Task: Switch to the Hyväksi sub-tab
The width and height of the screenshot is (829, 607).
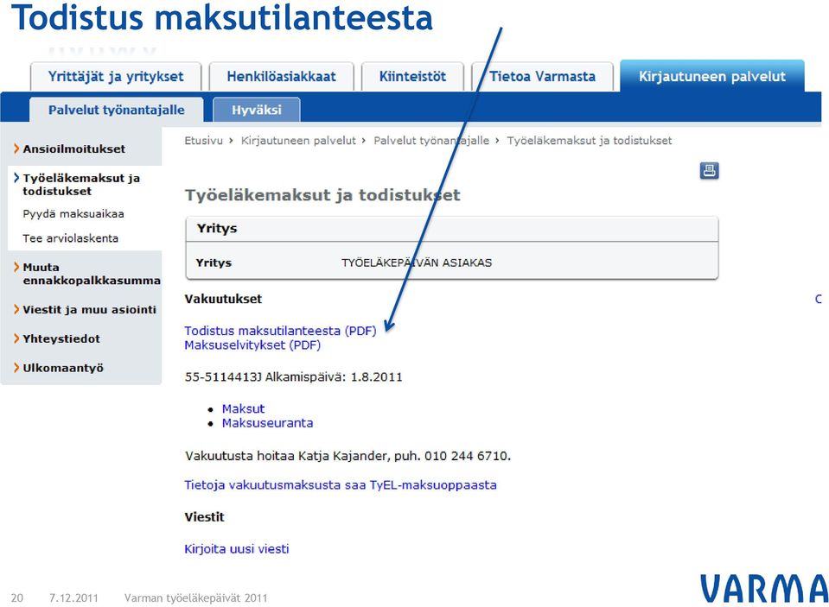Action: coord(257,110)
